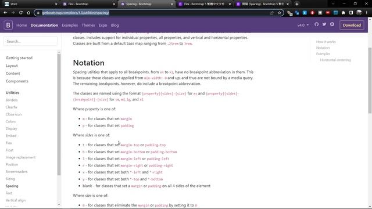Open the tab search chevron

point(333,4)
